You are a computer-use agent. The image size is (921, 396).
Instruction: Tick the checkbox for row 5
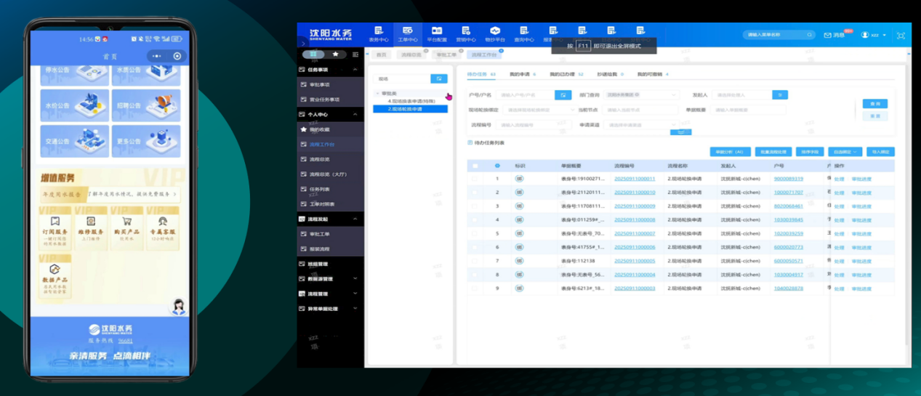[475, 233]
